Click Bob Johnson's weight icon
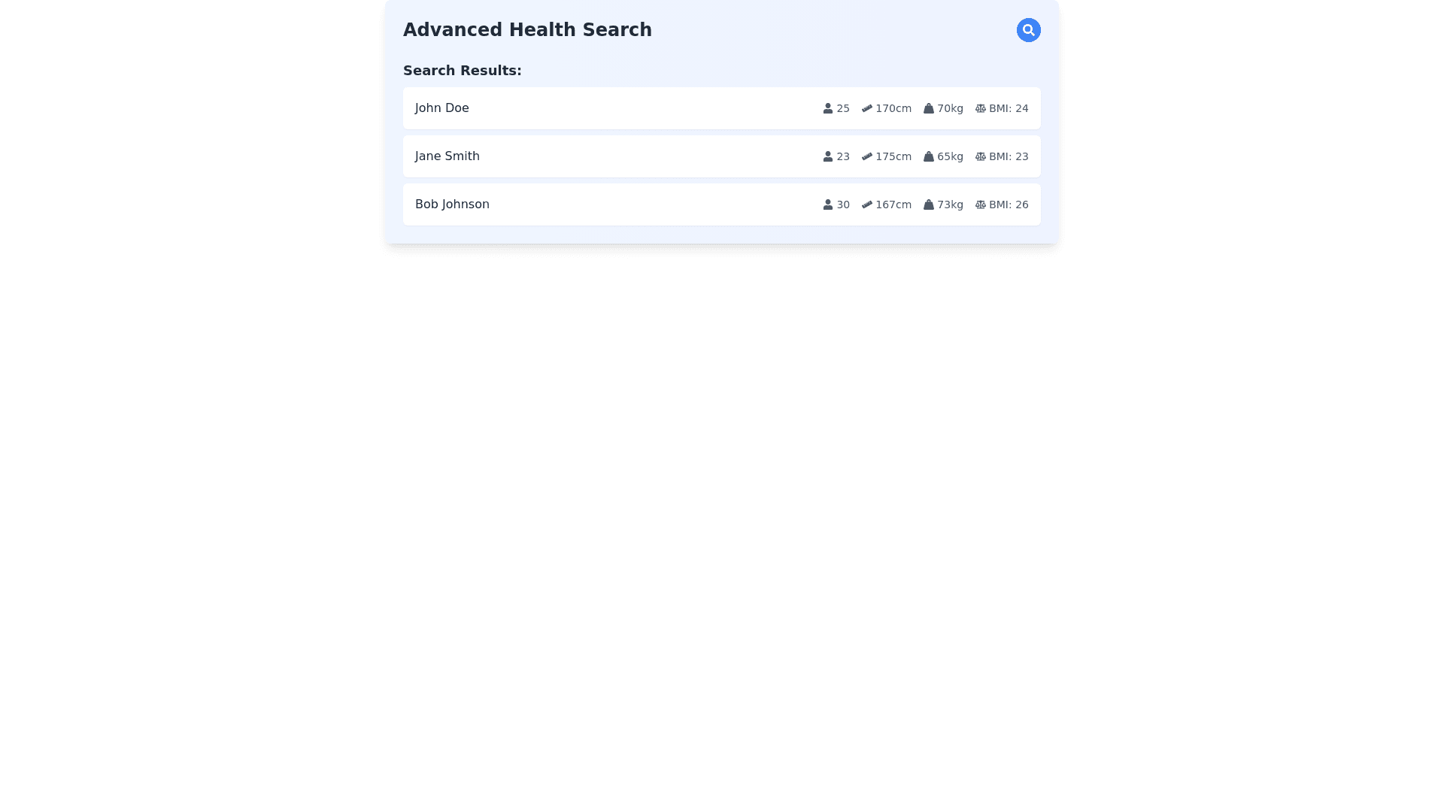This screenshot has width=1444, height=812. [x=928, y=205]
